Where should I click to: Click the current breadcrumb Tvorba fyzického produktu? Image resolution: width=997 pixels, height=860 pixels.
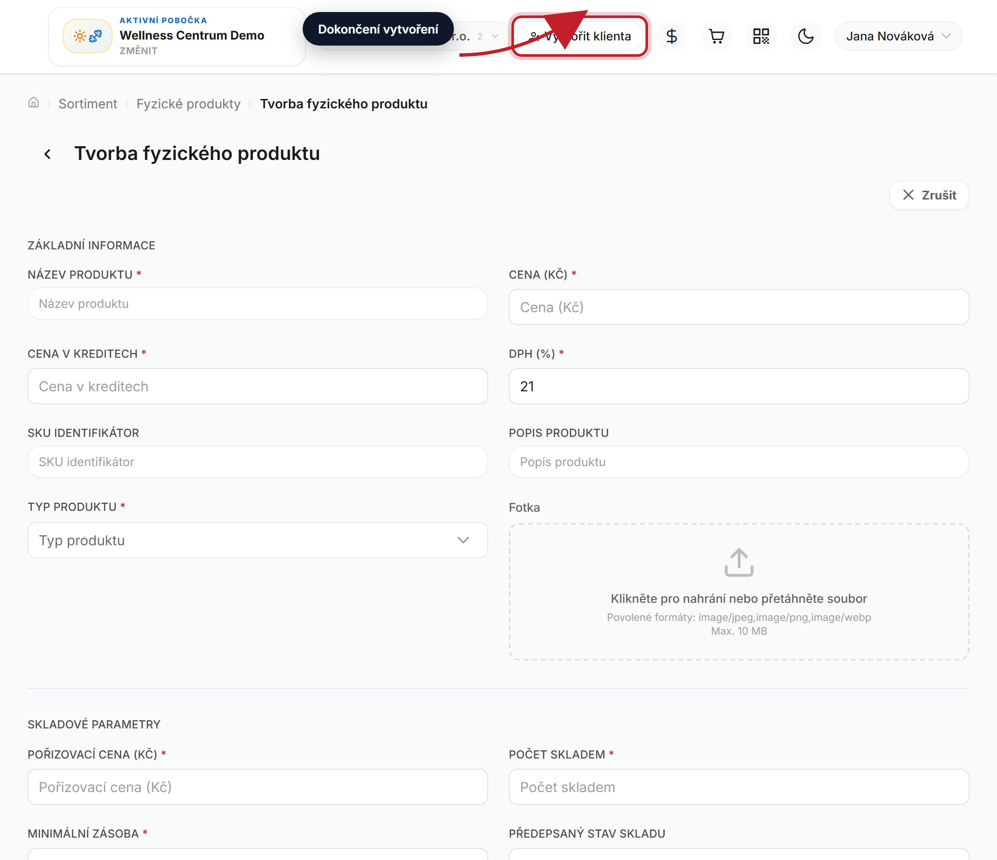coord(343,104)
